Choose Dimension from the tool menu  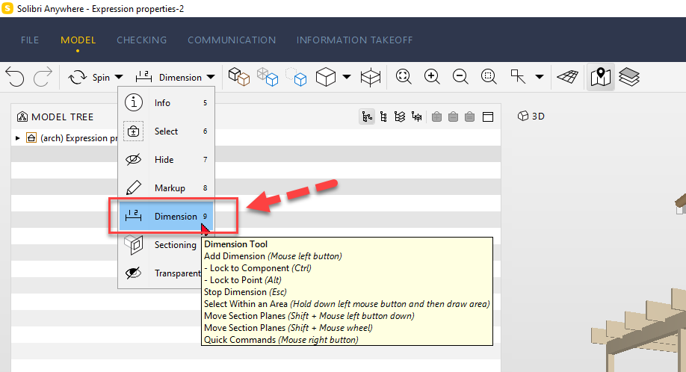[166, 217]
